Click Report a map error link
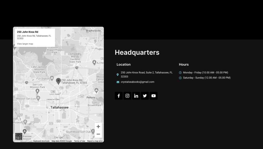Screen dimensions: 263x149 coord(95,141)
